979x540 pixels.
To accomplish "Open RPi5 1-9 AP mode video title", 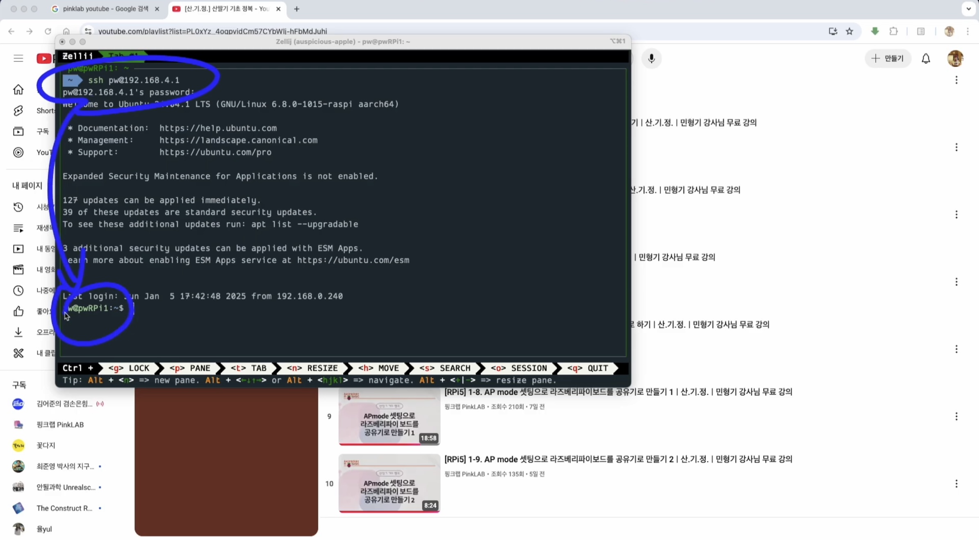I will click(x=618, y=459).
